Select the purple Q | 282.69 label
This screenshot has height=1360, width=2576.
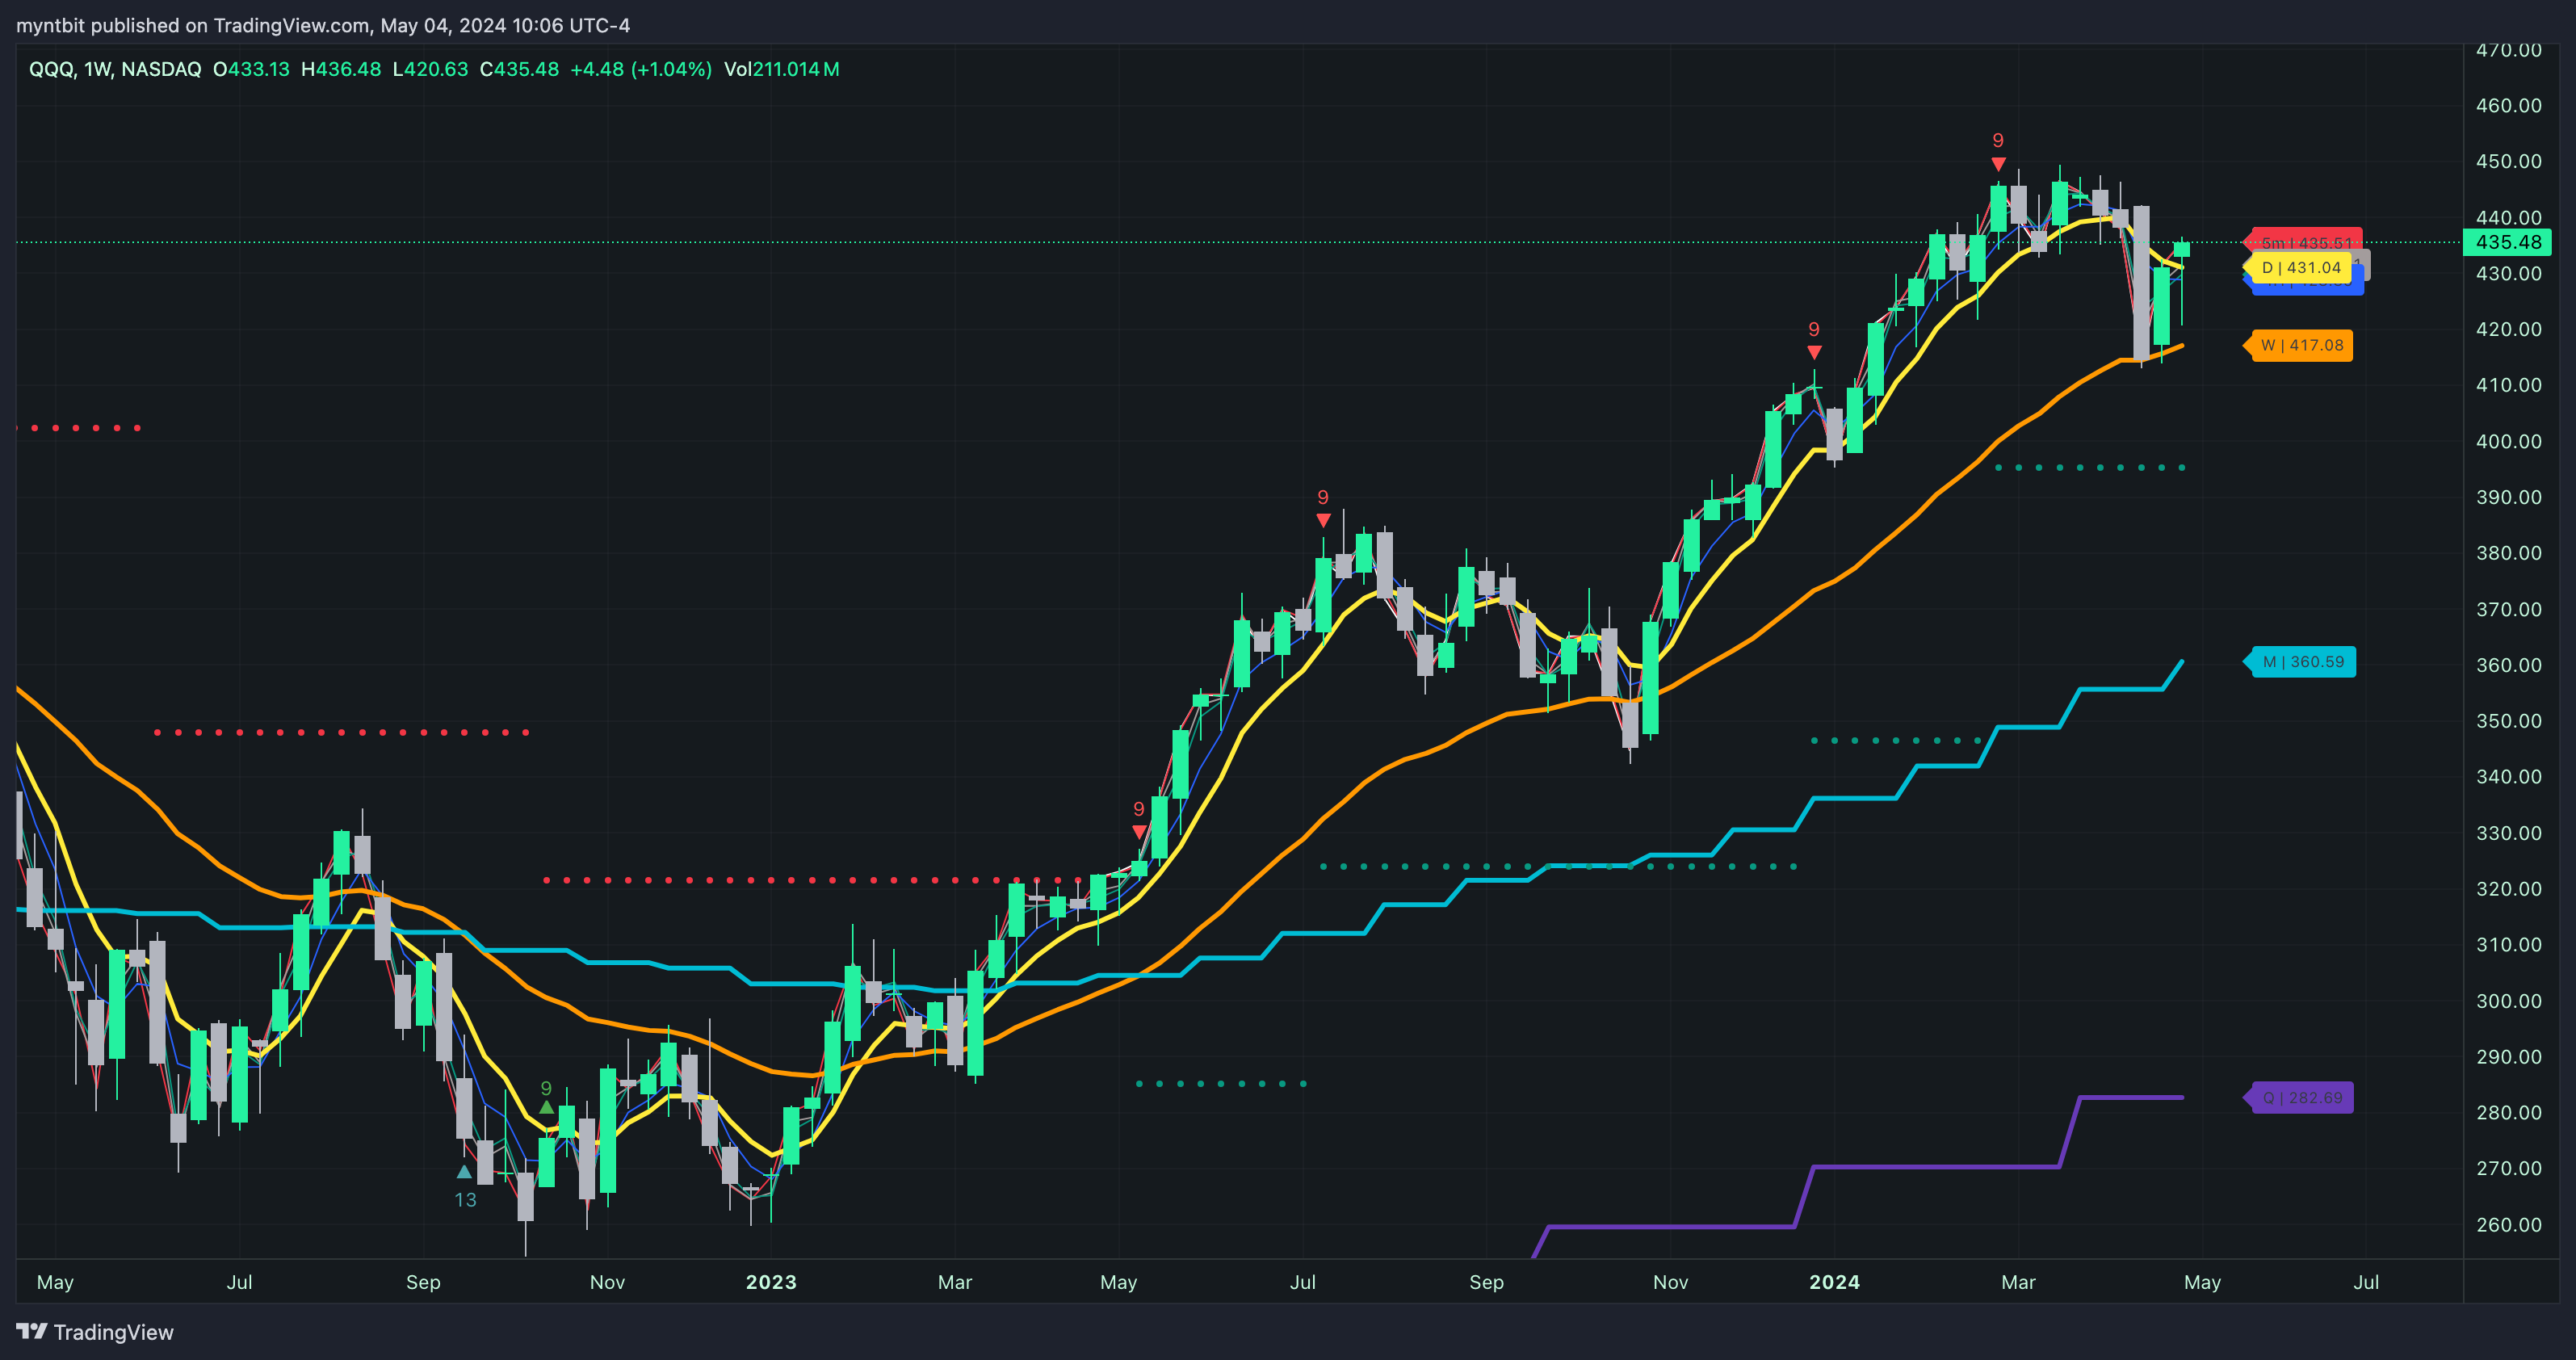point(2299,1098)
